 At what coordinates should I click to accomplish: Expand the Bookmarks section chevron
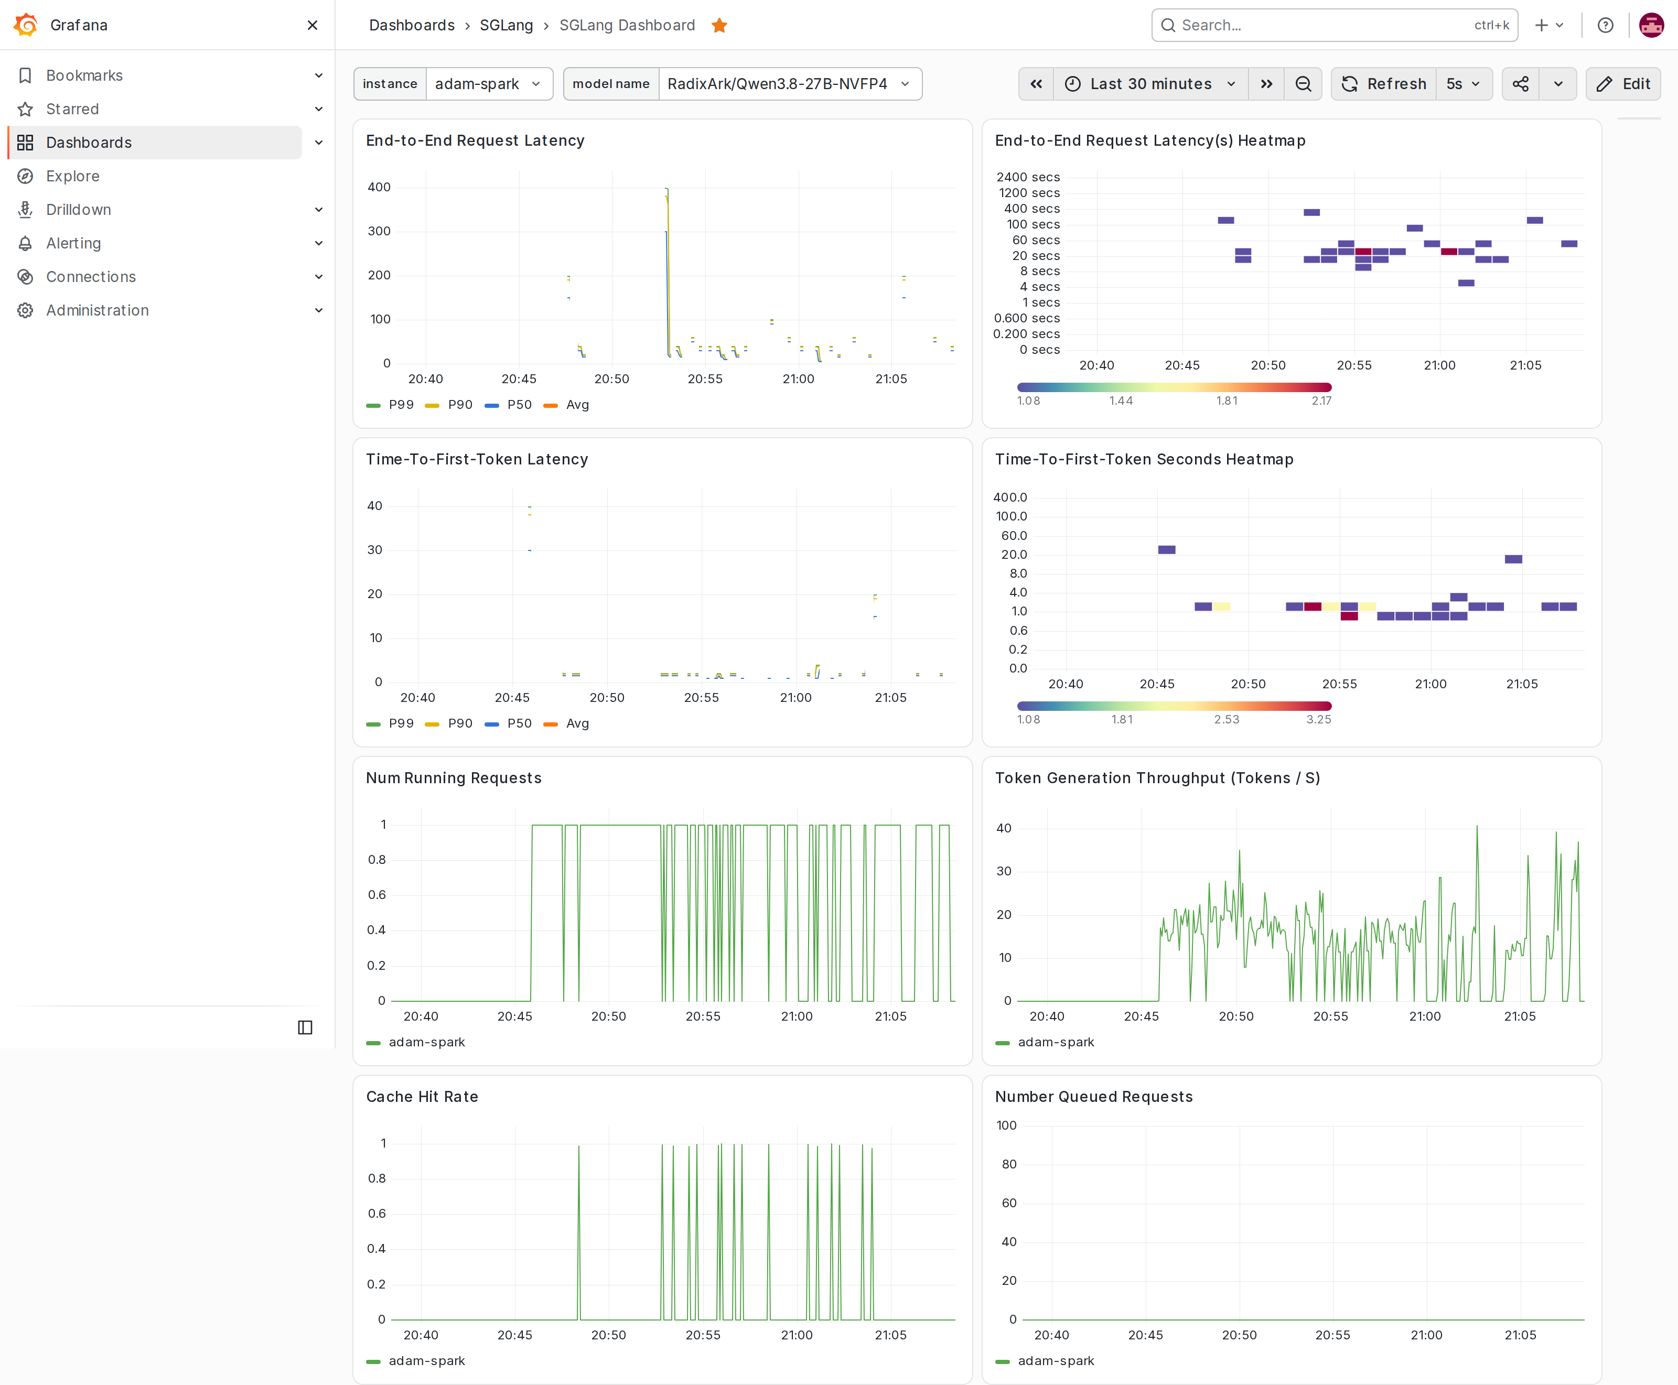pyautogui.click(x=318, y=75)
